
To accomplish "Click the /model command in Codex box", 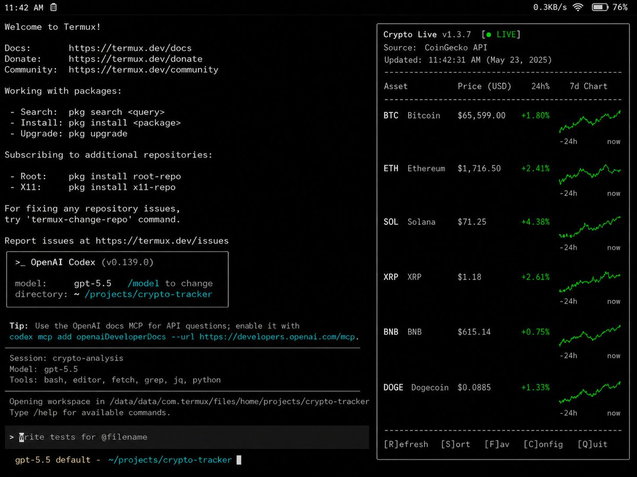I will [143, 284].
